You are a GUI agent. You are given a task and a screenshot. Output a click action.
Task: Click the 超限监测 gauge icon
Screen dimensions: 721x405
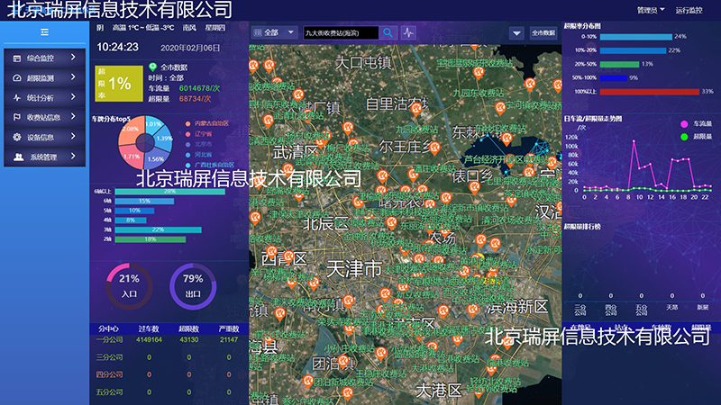click(x=17, y=78)
